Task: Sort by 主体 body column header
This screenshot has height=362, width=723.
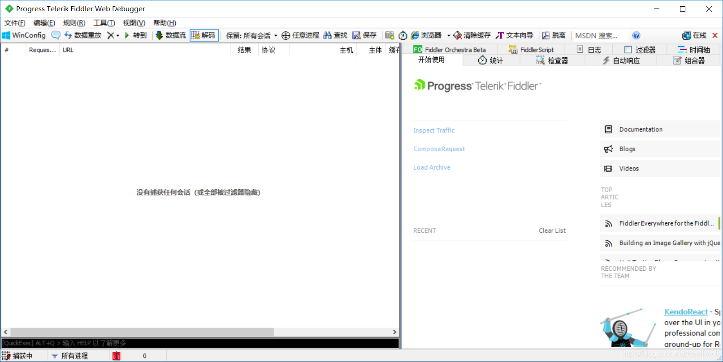Action: 371,50
